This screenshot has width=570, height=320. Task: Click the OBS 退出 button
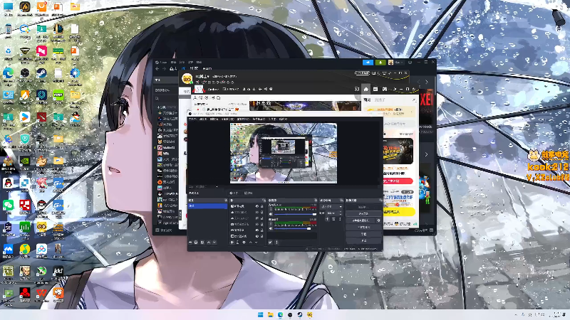[x=363, y=240]
